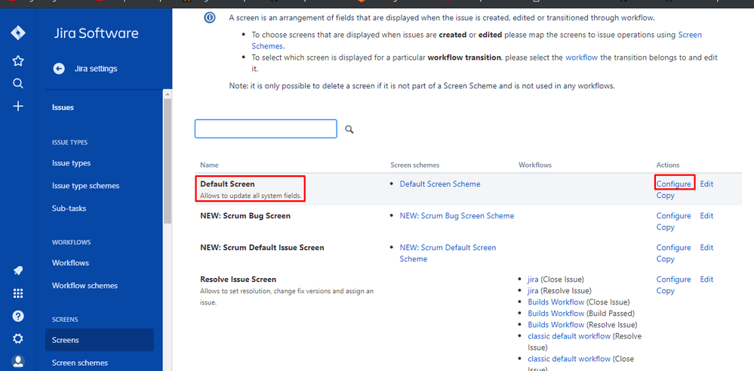Configure NEW: Scrum Default Issue Screen
Viewport: 754px width, 371px height.
(674, 247)
